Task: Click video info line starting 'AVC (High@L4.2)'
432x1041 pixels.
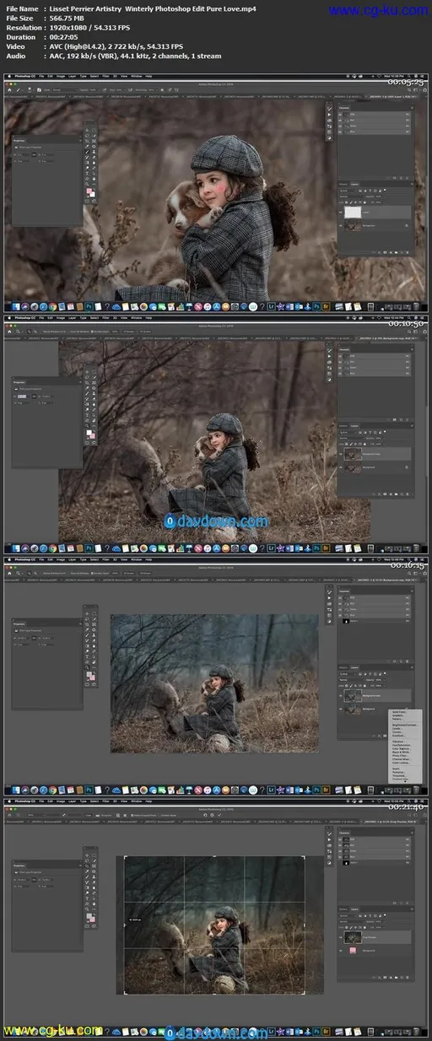Action: pyautogui.click(x=116, y=46)
